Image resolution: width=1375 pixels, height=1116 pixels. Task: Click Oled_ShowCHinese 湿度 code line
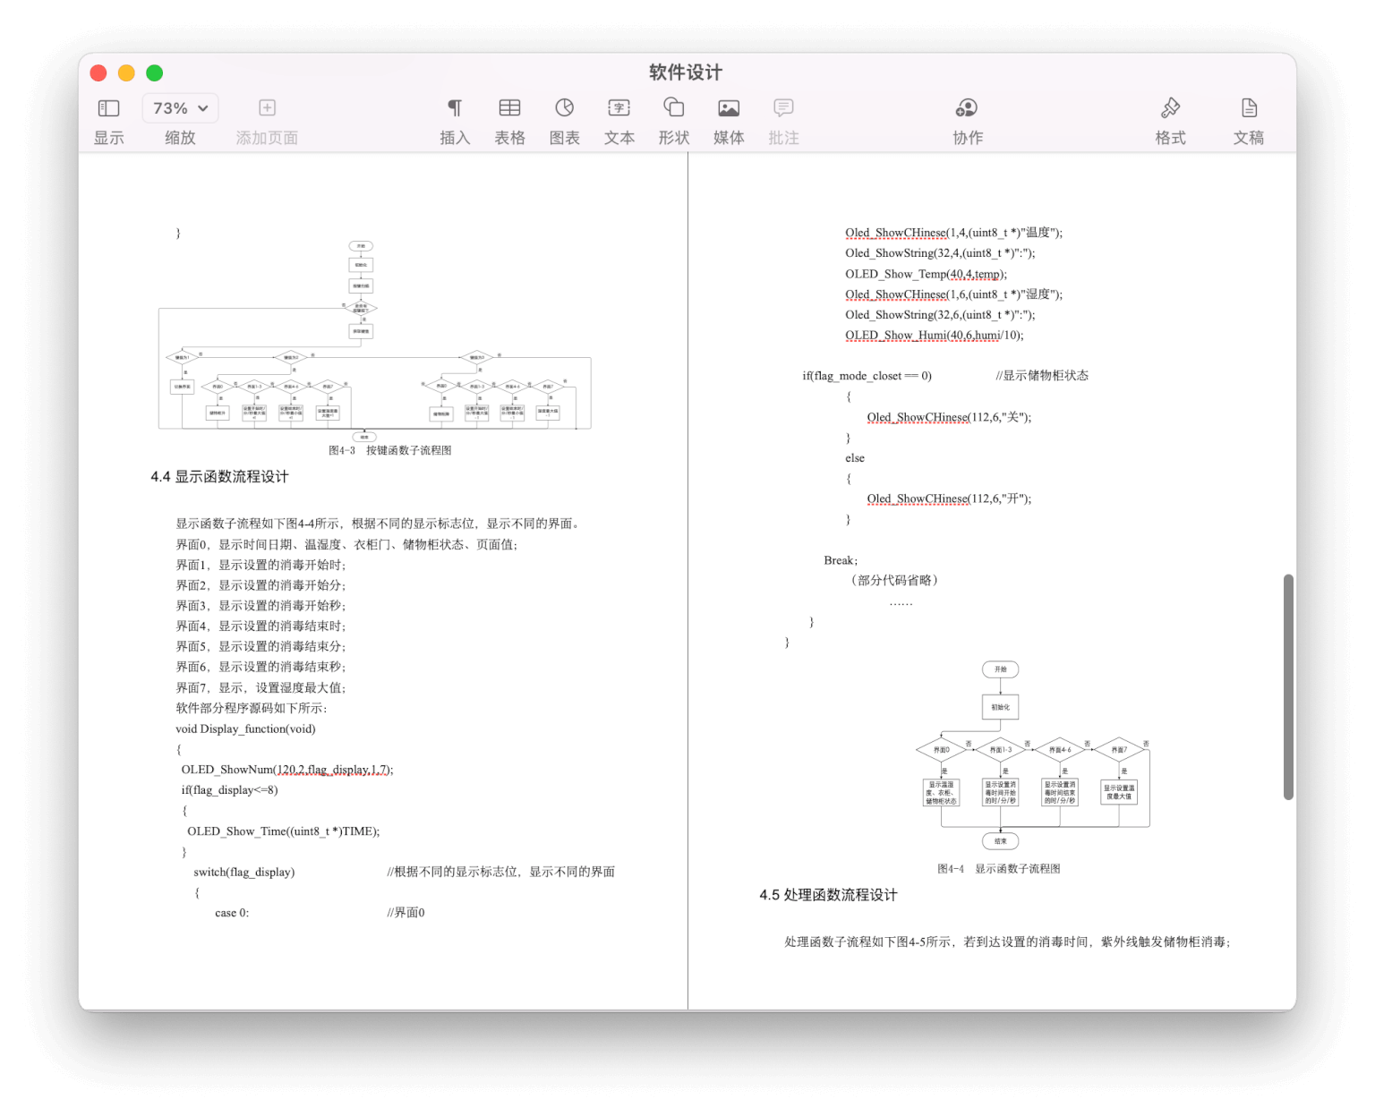click(953, 294)
